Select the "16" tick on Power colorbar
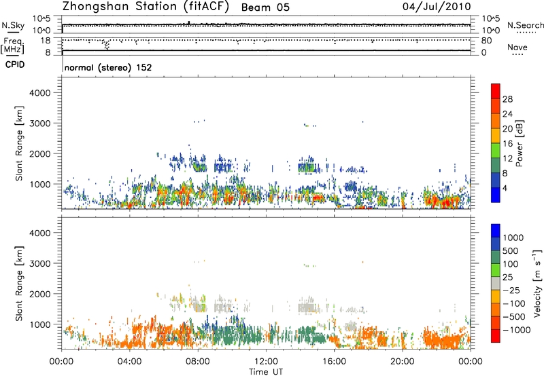Viewport: 544px width, 376px height. (507, 144)
